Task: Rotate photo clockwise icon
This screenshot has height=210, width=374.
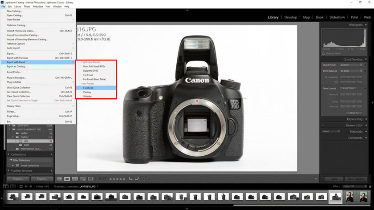Action: point(137,179)
